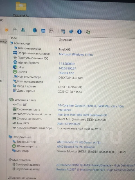This screenshot has width=135, height=180.
Task: Select the Вход в домен row label
Action: [26, 86]
